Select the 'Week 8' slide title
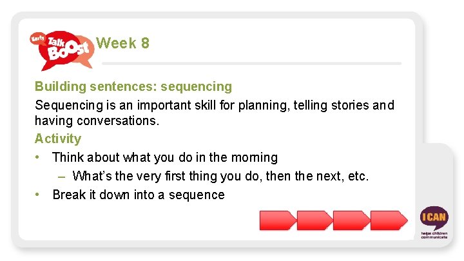Viewport: 464px width, 261px height. click(122, 43)
